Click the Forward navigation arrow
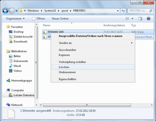The image size is (156, 121). point(12,11)
